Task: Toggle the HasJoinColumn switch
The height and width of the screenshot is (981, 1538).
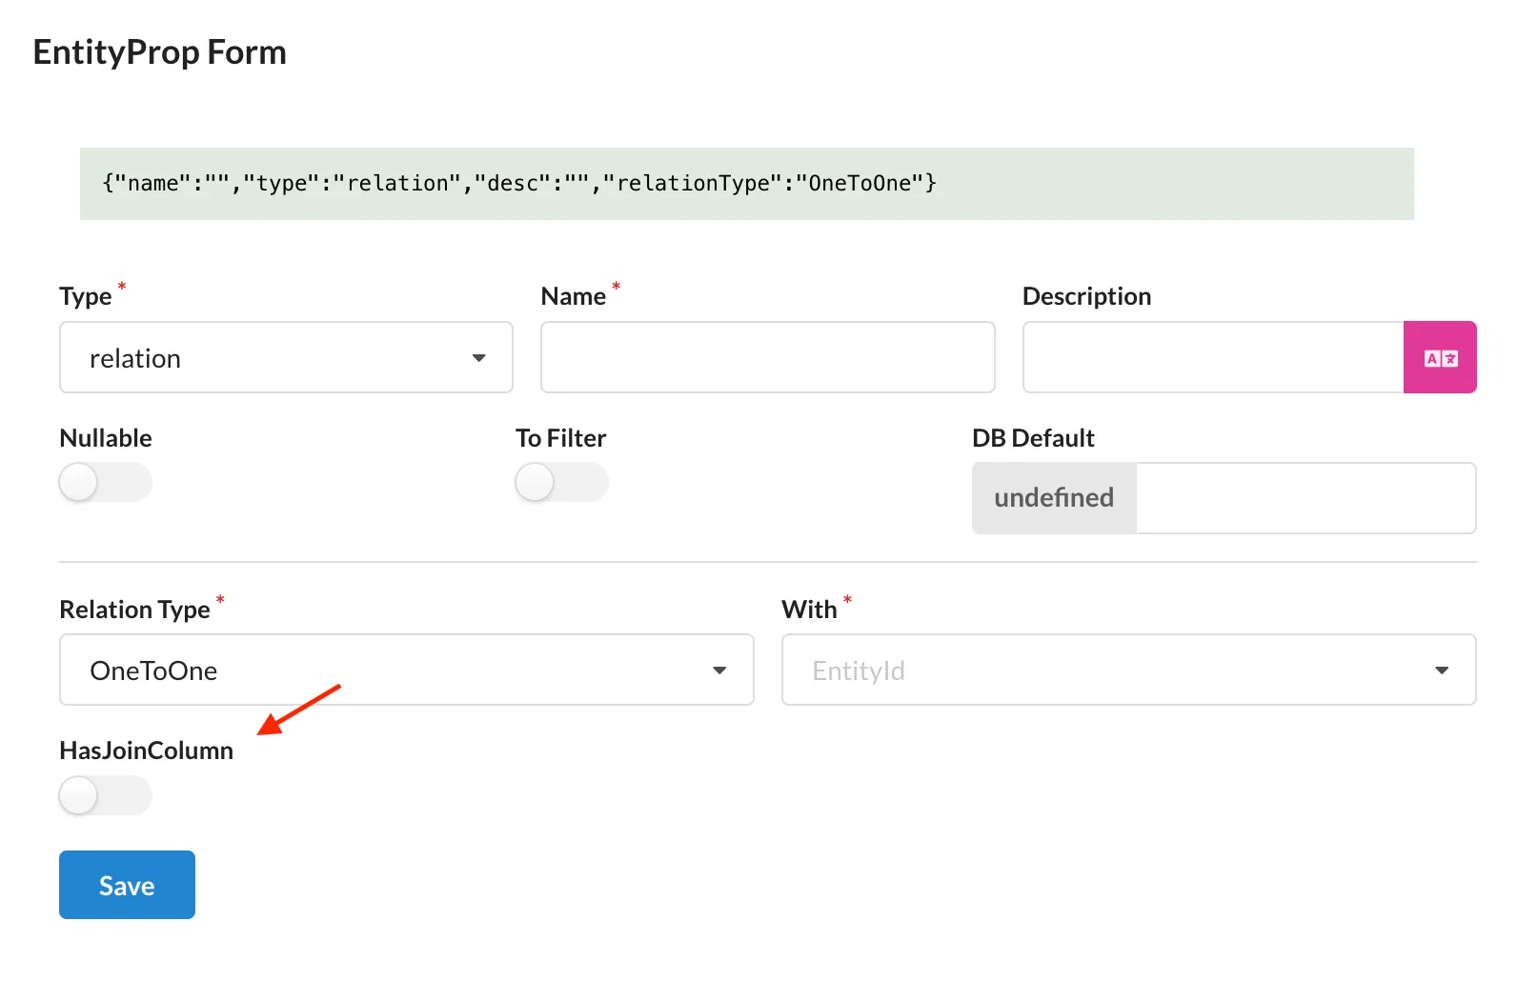Action: (105, 795)
